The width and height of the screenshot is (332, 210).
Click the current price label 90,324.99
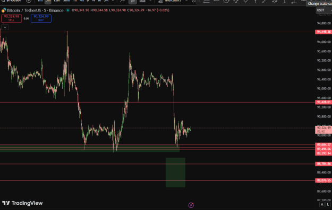click(x=324, y=130)
